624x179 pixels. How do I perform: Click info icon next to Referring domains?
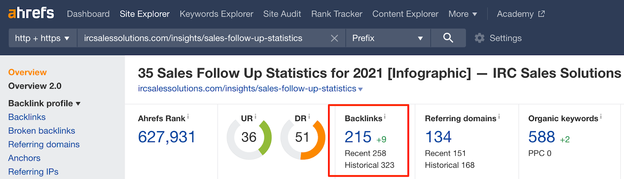[x=499, y=116]
